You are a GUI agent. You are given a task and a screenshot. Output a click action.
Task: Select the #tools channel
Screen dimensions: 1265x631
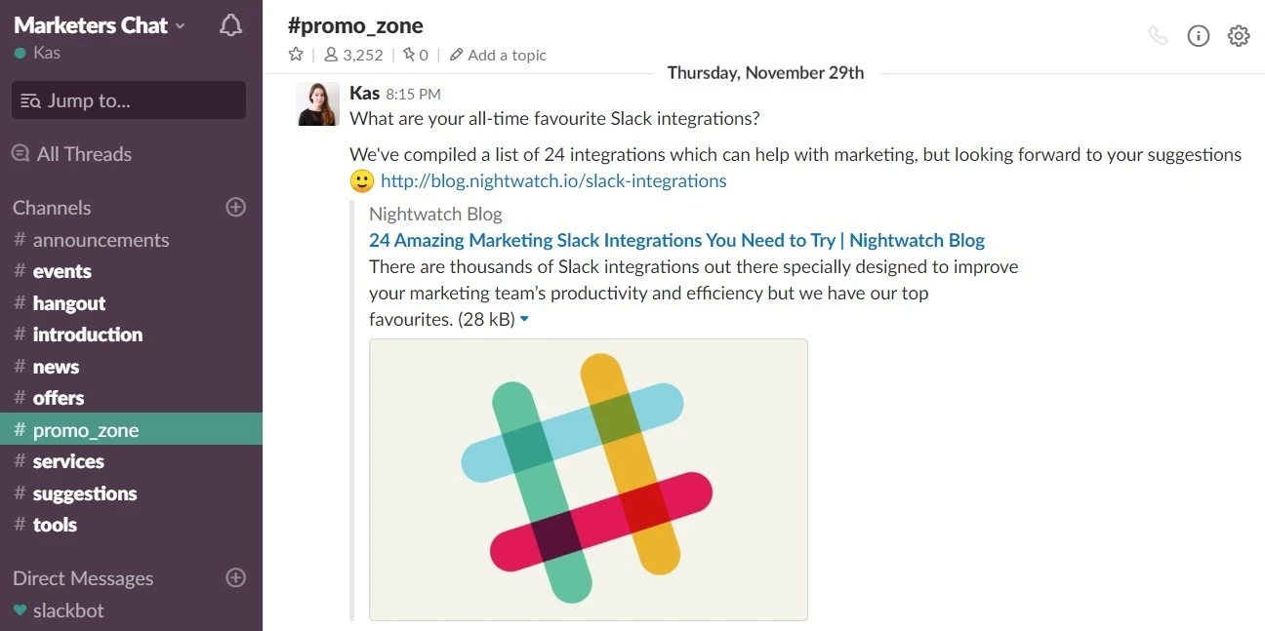click(56, 525)
